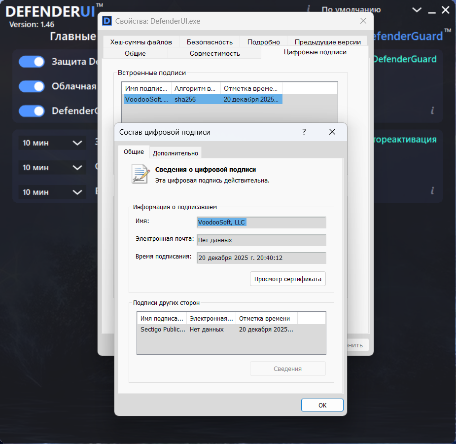Click the info icon in the auto-reactivation panel
Image resolution: width=456 pixels, height=444 pixels.
click(432, 191)
